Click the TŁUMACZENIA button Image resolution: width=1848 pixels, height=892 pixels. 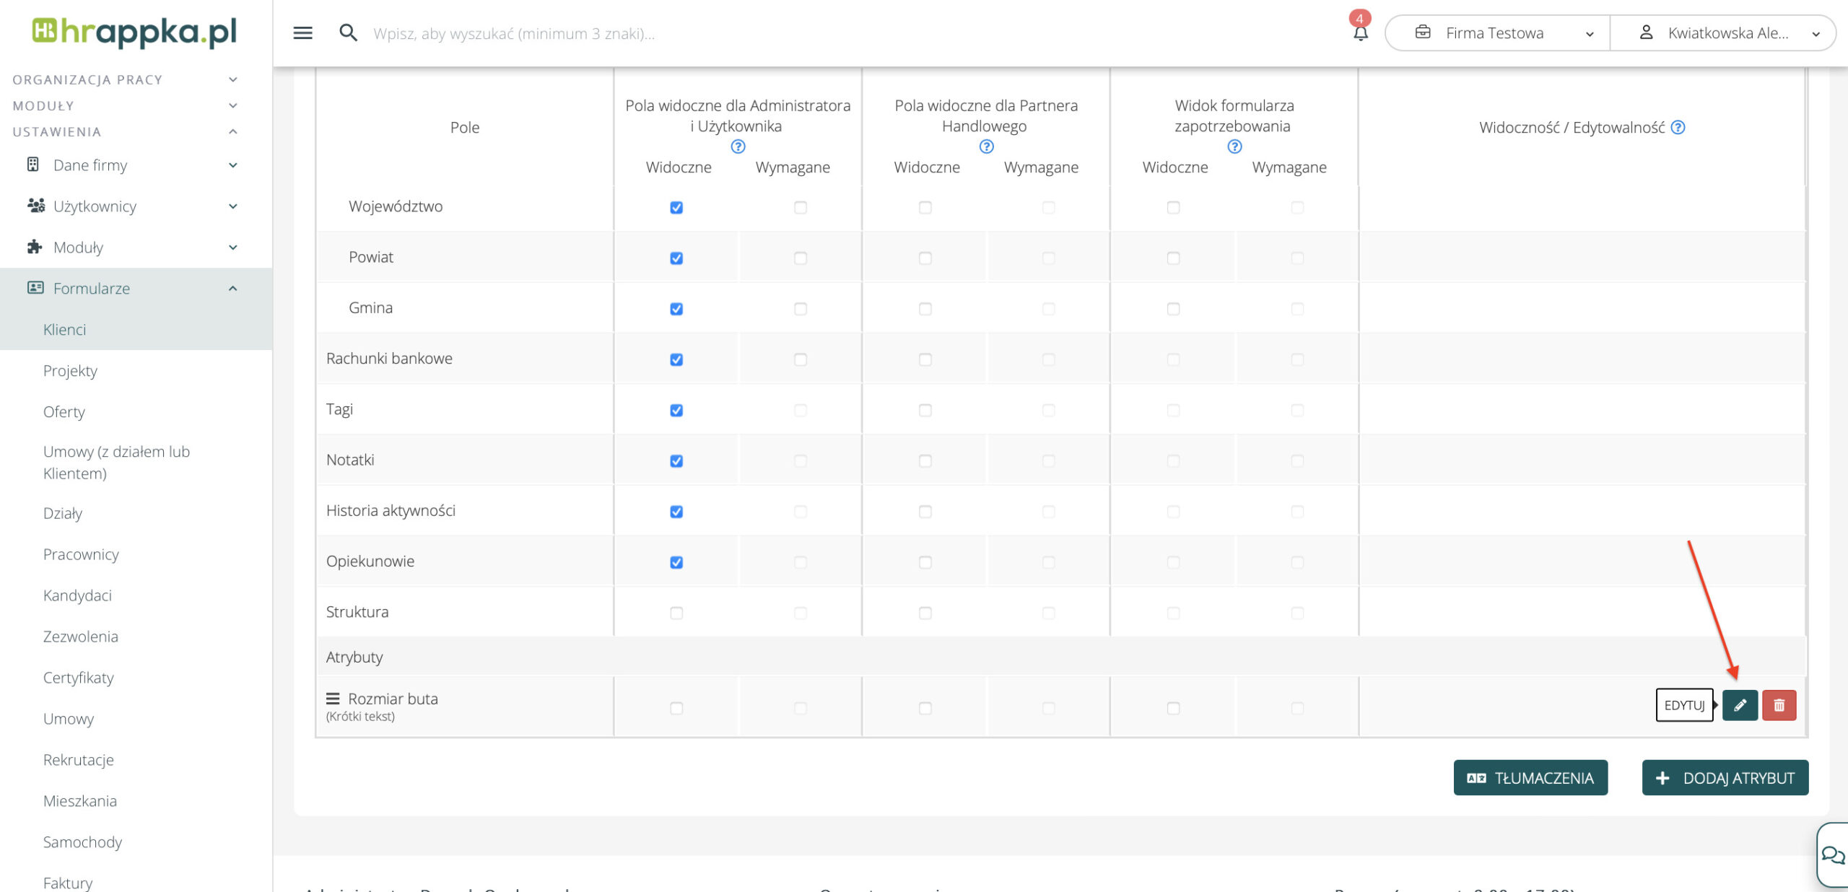tap(1530, 778)
